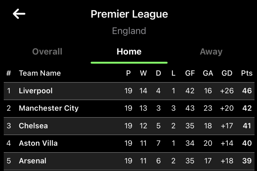This screenshot has height=171, width=257.
Task: Tap the W wins column header
Action: [x=143, y=73]
